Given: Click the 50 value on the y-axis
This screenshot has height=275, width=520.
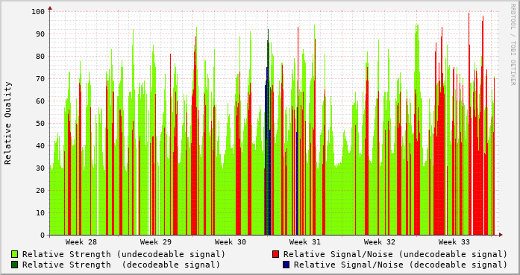Looking at the screenshot, I should click(40, 124).
